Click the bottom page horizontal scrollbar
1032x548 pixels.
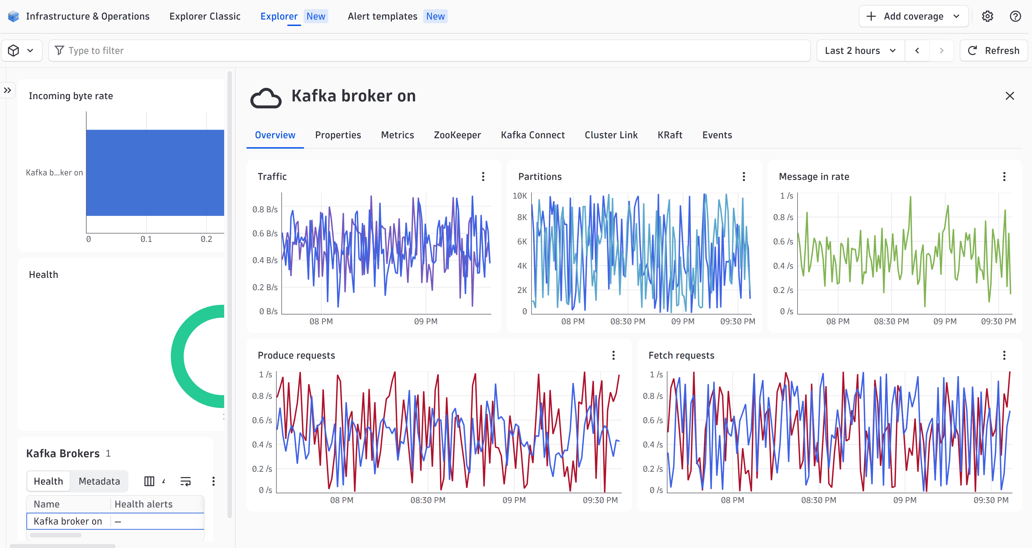pyautogui.click(x=63, y=545)
